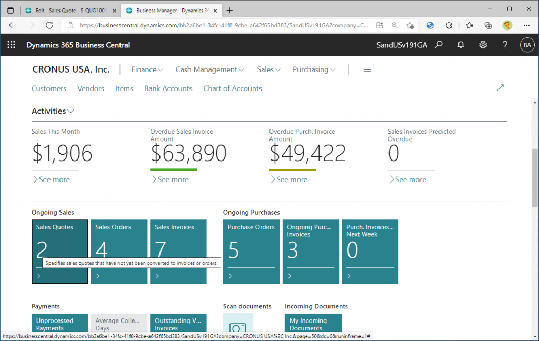539x341 pixels.
Task: Open the Average Collection Days tile
Action: pyautogui.click(x=119, y=323)
